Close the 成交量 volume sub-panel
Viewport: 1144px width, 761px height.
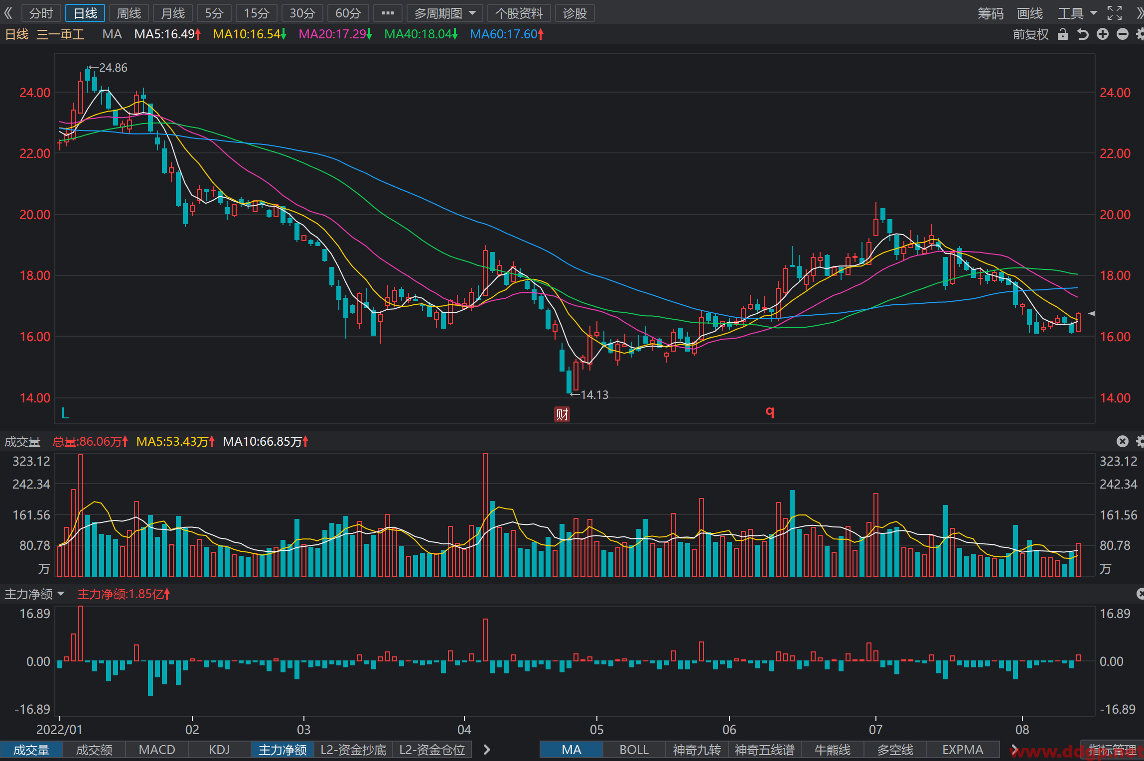click(1122, 441)
